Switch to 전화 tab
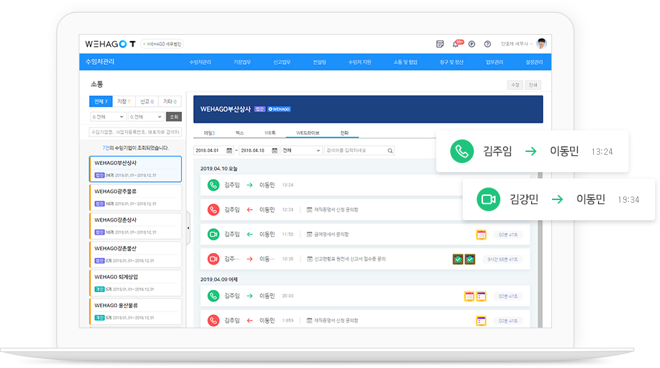Image resolution: width=660 pixels, height=368 pixels. pos(344,132)
